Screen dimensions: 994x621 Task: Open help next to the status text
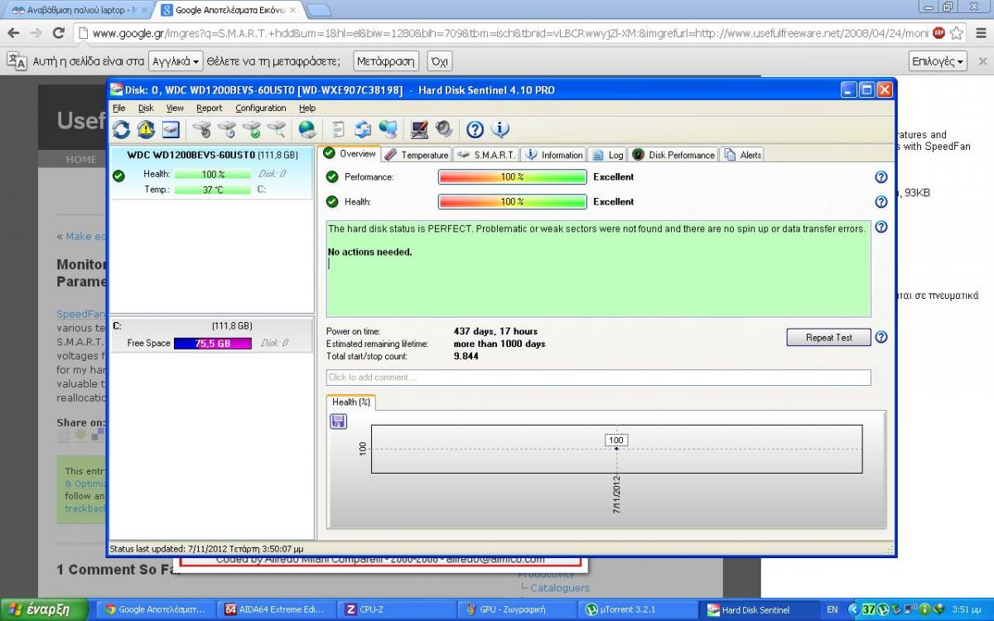881,227
